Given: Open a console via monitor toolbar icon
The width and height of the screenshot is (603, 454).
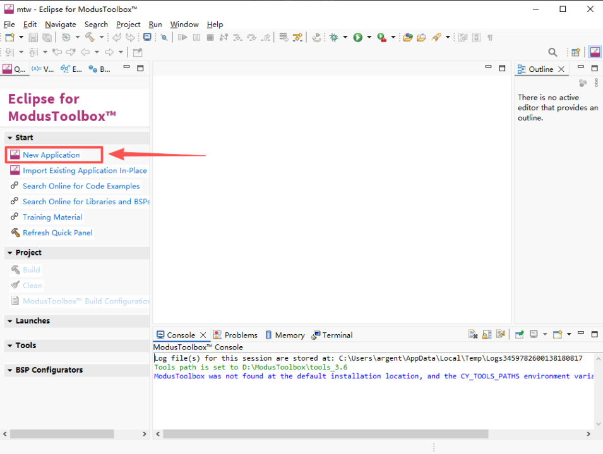Looking at the screenshot, I should click(147, 37).
